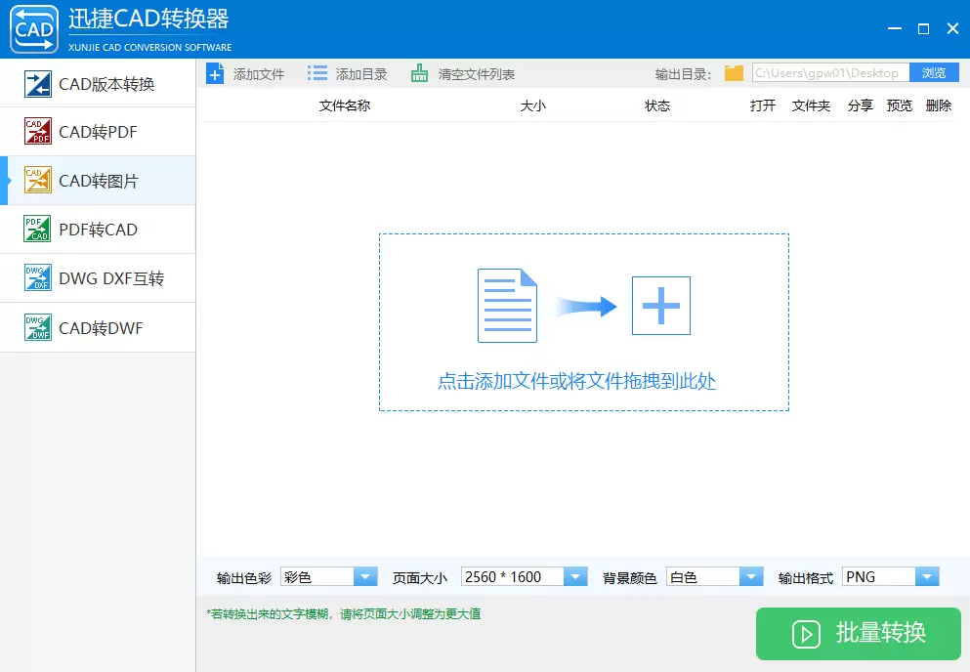Viewport: 970px width, 672px height.
Task: Click the 浏览 browse button
Action: pos(934,73)
